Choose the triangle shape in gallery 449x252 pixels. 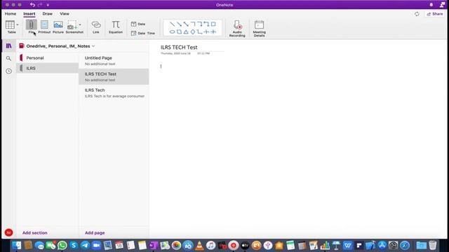186,31
